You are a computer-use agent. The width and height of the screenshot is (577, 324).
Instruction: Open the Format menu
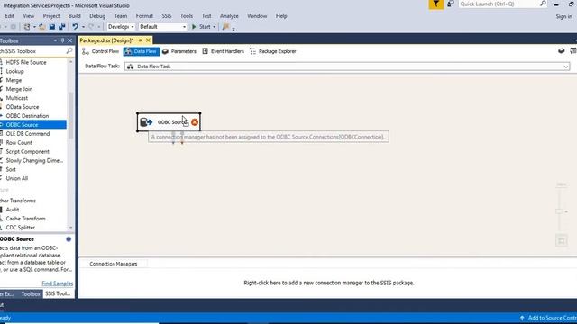[144, 16]
